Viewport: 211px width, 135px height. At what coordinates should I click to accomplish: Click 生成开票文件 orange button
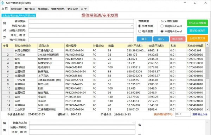pos(197,38)
